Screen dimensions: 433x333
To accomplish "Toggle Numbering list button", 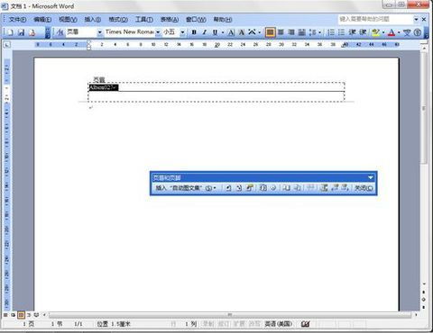I will [x=331, y=32].
